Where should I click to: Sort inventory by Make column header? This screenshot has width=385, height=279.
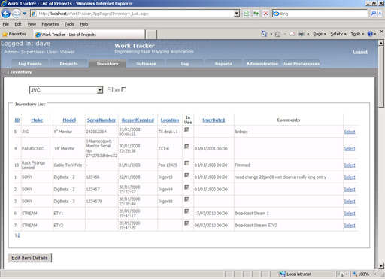click(37, 120)
